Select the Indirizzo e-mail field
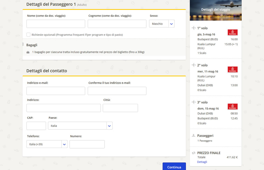The image size is (264, 170). [x=56, y=91]
